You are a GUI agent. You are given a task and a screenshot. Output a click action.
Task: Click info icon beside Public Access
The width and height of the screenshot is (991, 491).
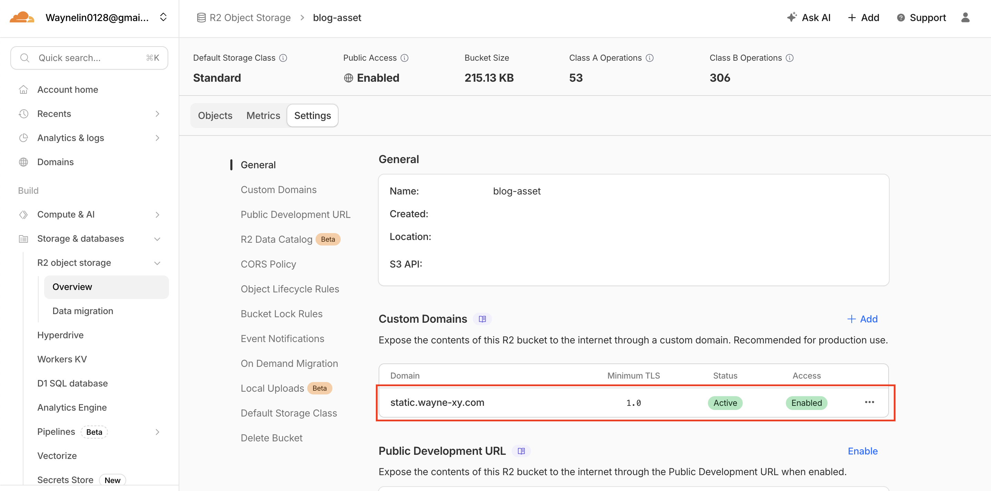tap(404, 58)
